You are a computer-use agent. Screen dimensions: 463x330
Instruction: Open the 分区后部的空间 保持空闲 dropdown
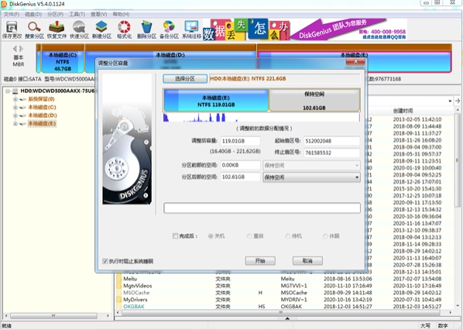(311, 177)
